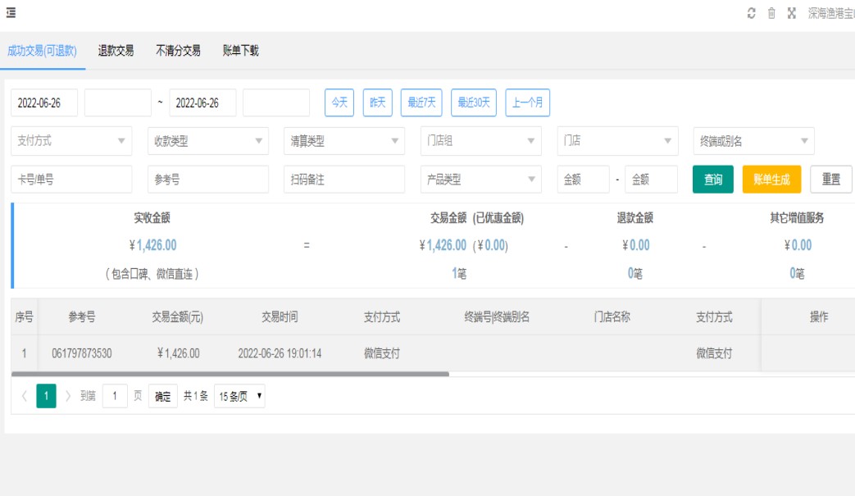This screenshot has height=496, width=855.
Task: Expand the 收款类型 dropdown
Action: [x=207, y=141]
